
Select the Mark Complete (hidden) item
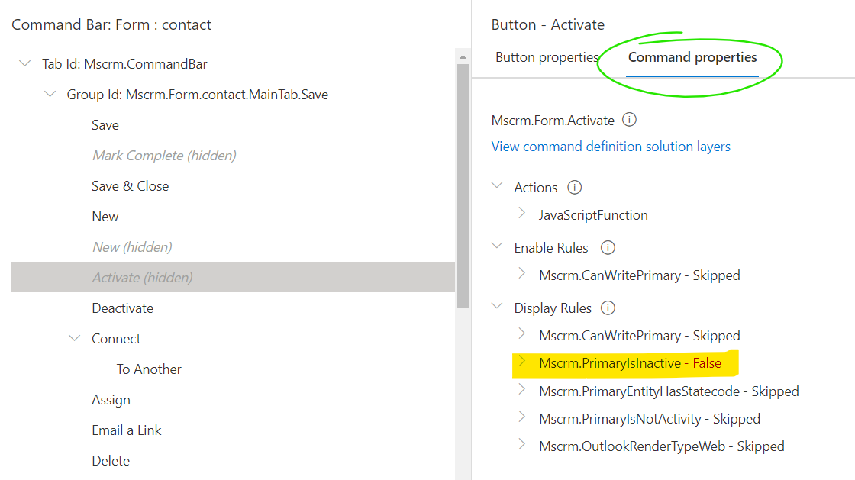coord(164,156)
